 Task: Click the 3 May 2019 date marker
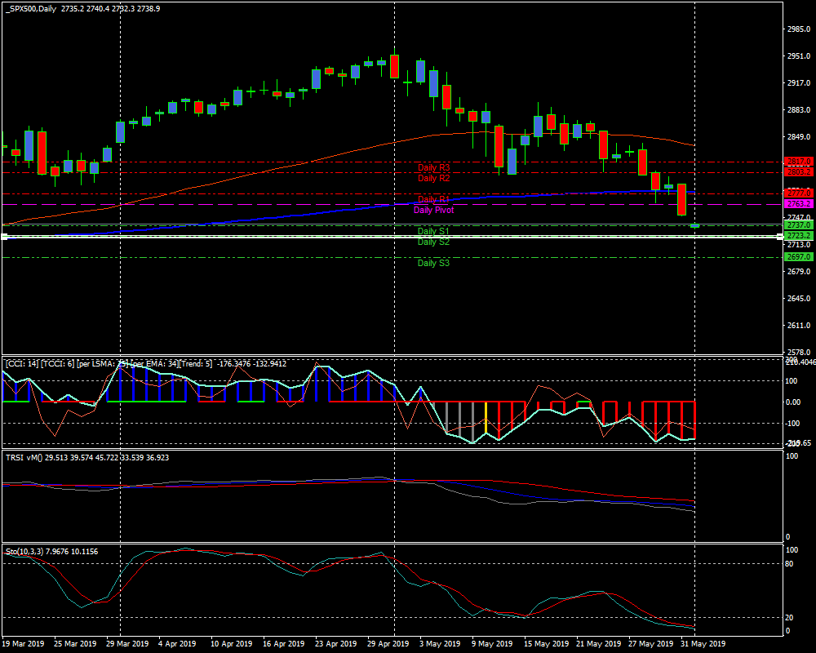tap(438, 643)
